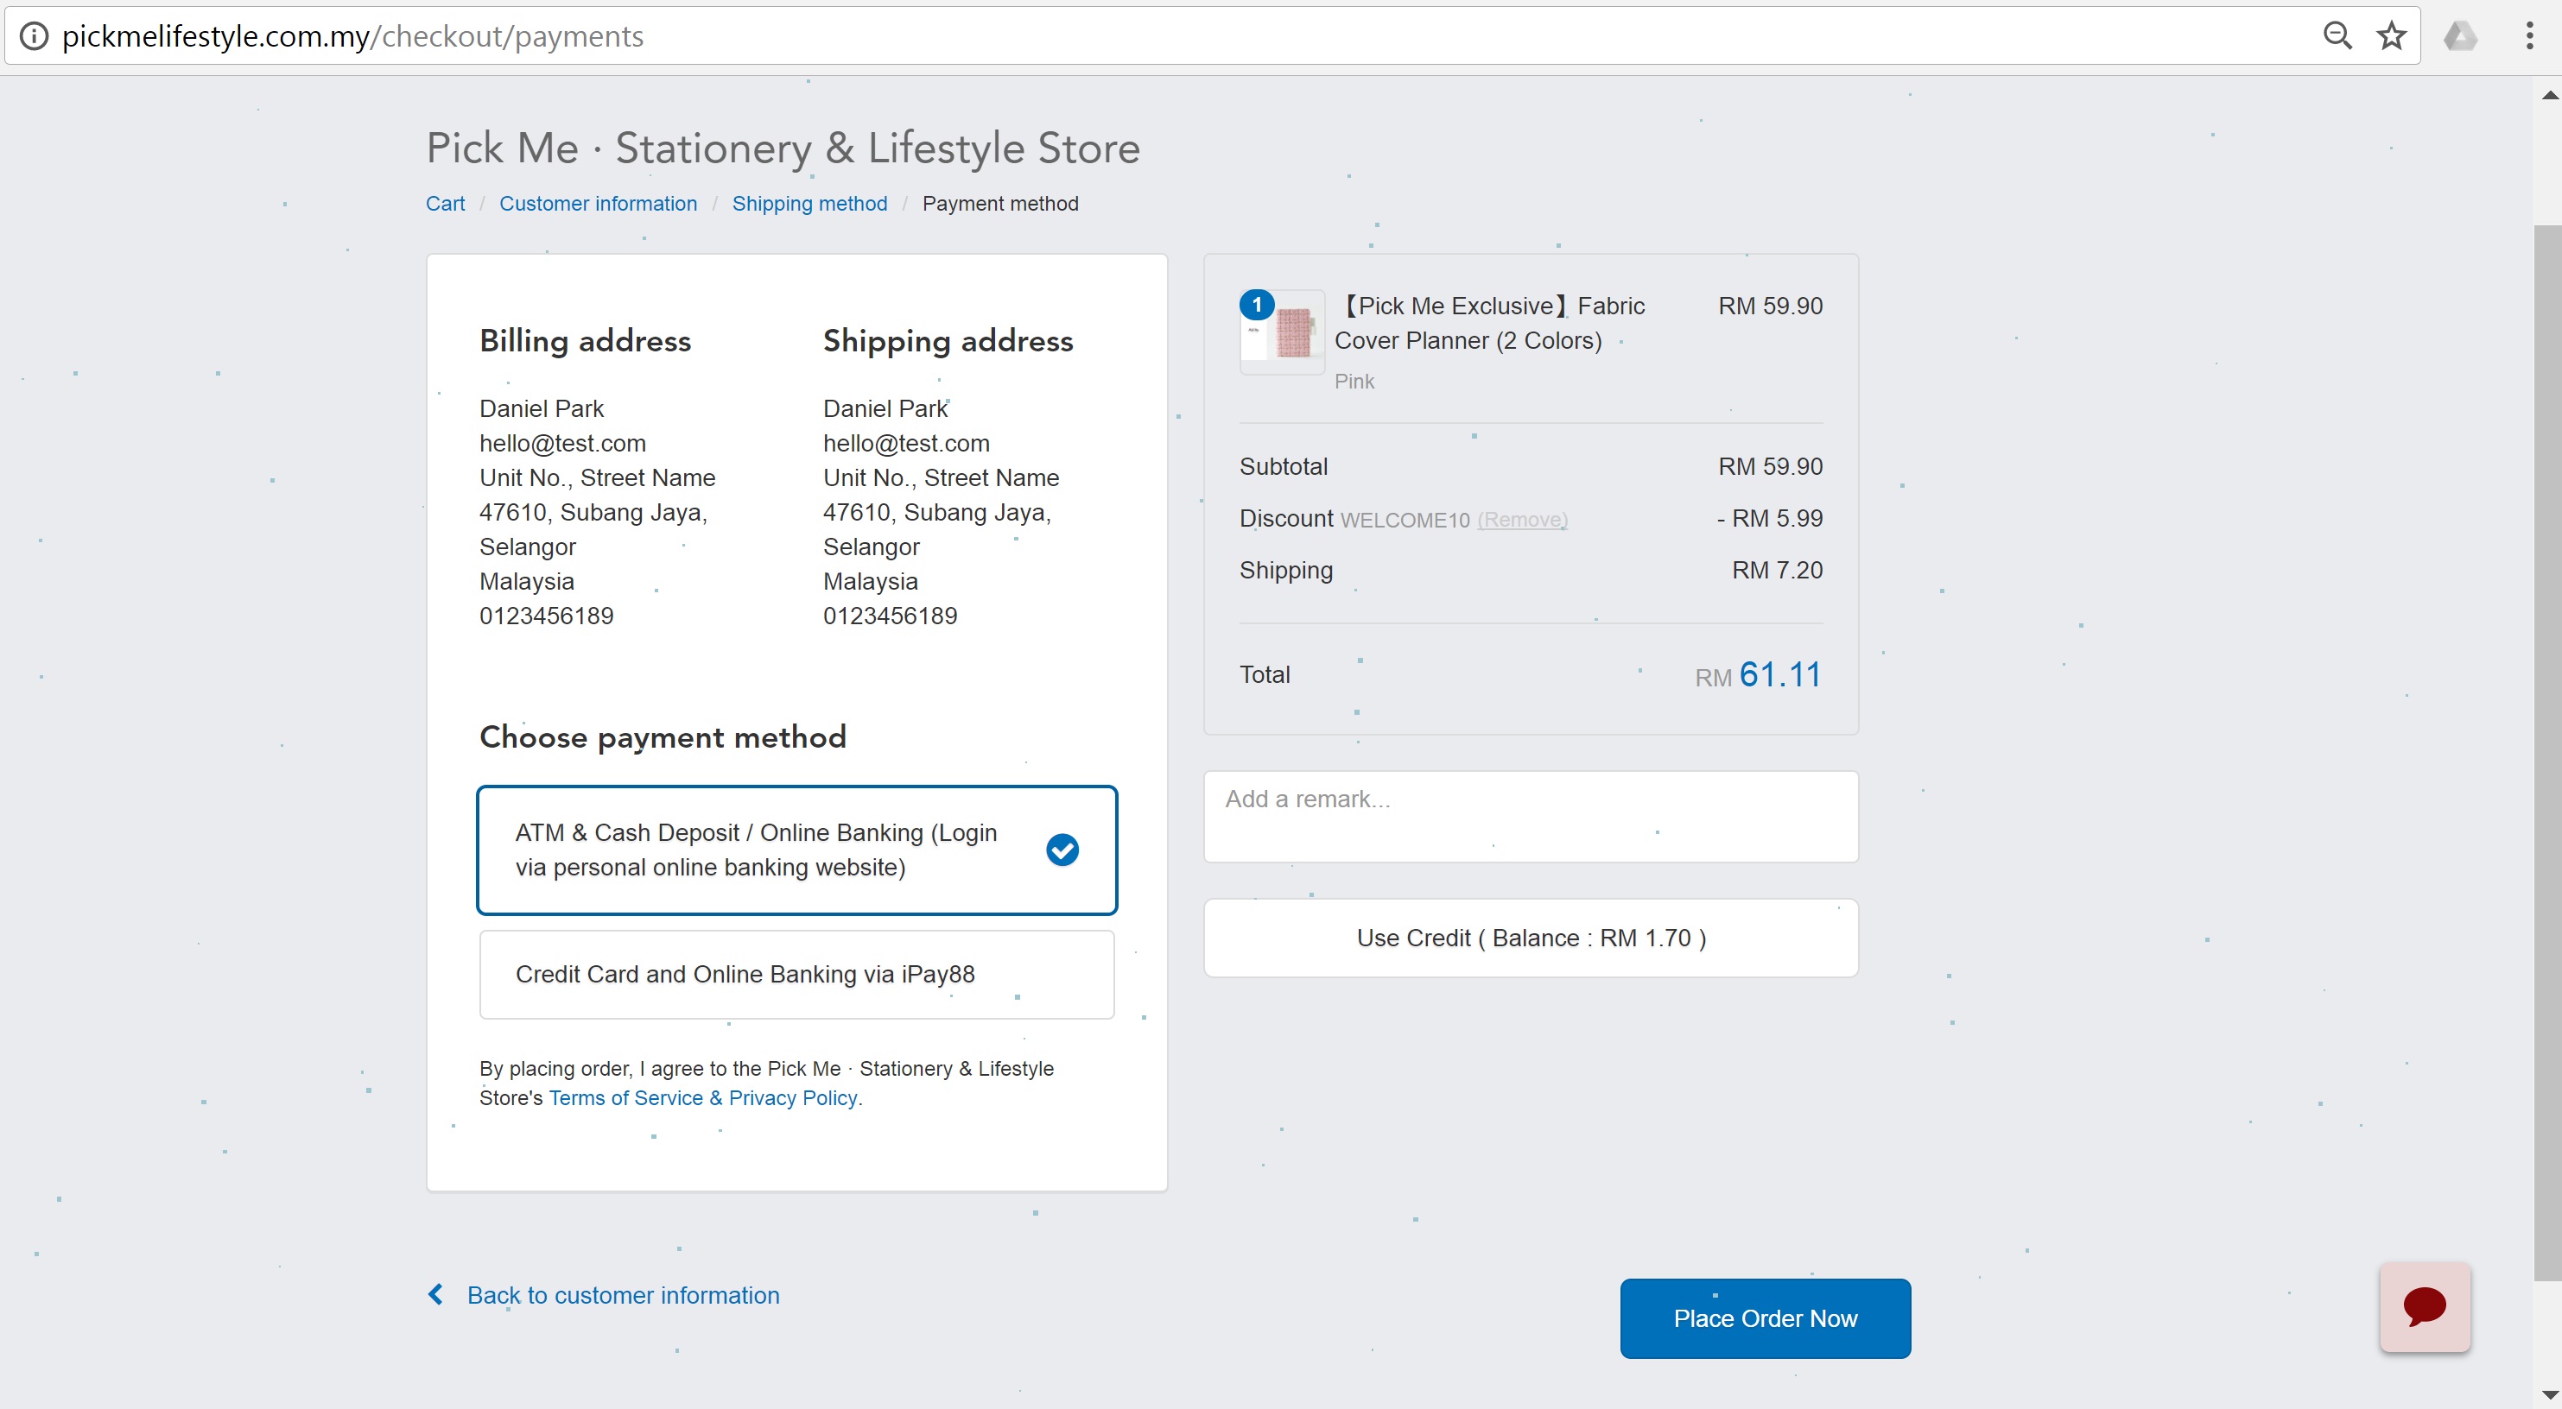Click the Shipping RM 7.20 value
The image size is (2562, 1409).
[x=1778, y=570]
